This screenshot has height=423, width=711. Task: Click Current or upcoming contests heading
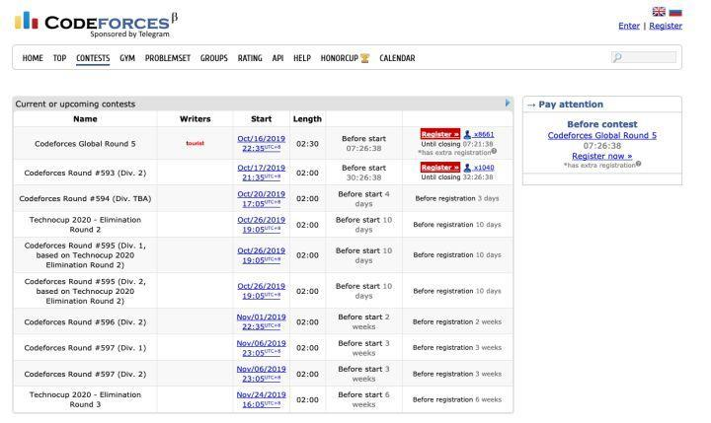pos(75,104)
